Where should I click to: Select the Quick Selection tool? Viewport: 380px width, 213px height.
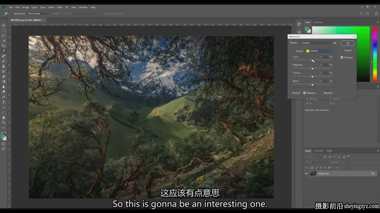[x=4, y=41]
